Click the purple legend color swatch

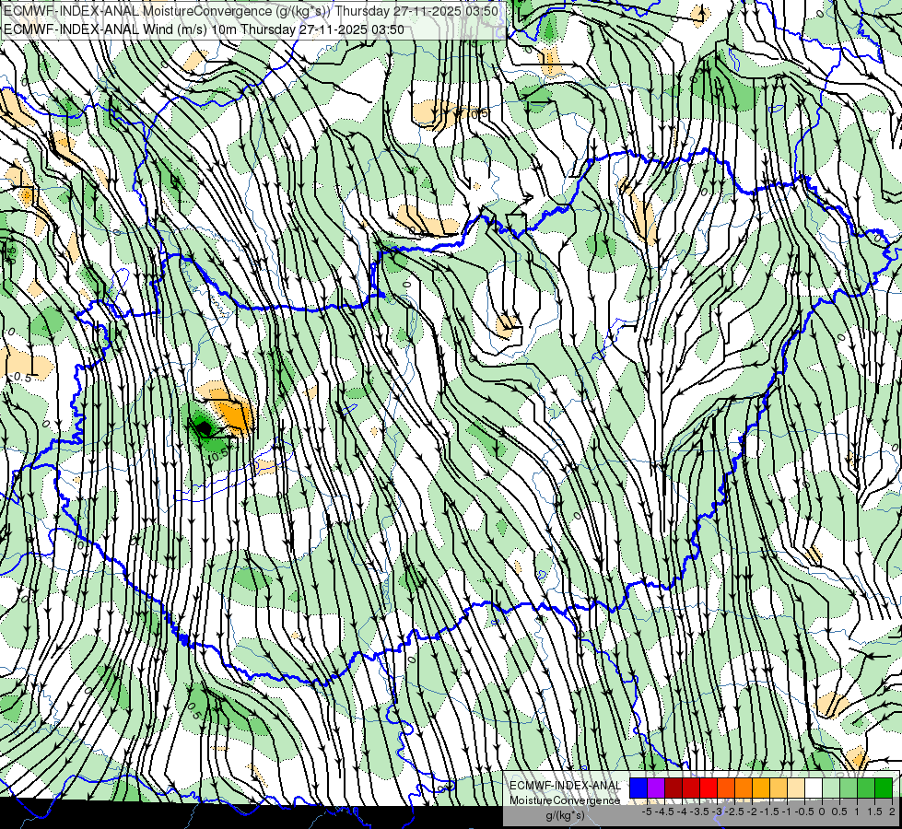point(656,788)
